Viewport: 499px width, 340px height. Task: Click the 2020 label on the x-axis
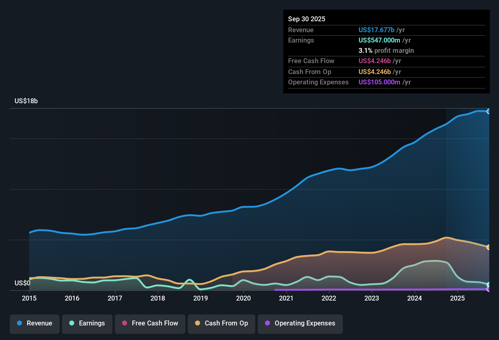(x=243, y=298)
